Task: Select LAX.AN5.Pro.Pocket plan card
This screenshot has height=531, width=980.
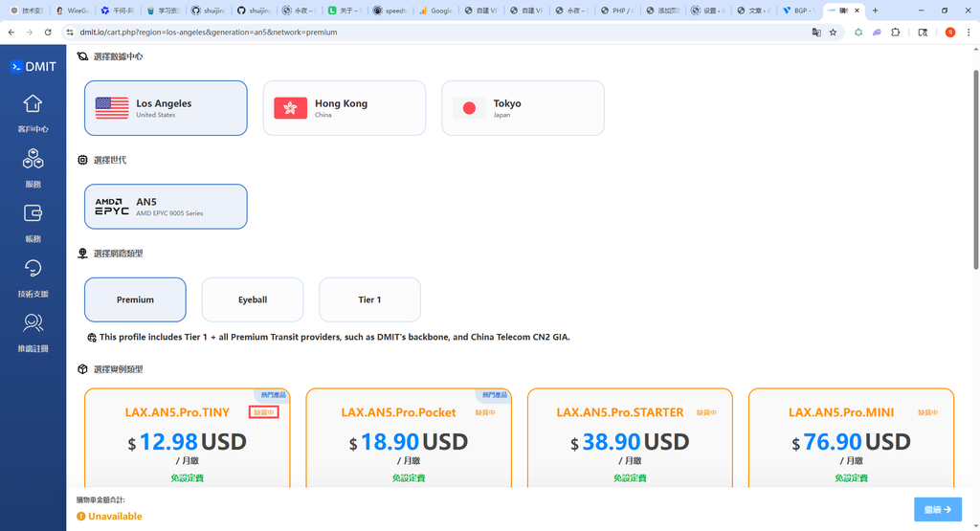Action: [x=409, y=438]
